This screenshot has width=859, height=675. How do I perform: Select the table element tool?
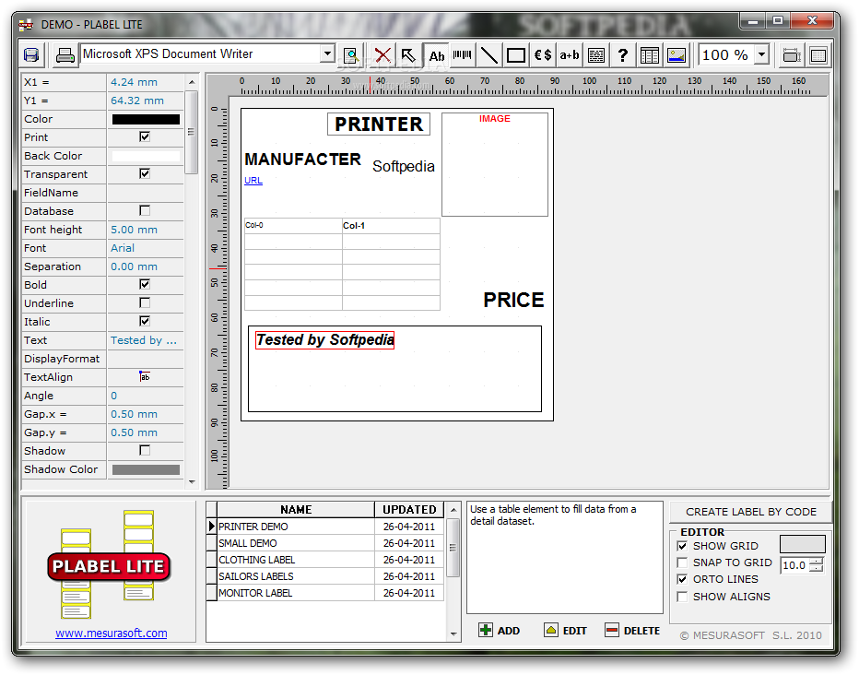tap(650, 55)
